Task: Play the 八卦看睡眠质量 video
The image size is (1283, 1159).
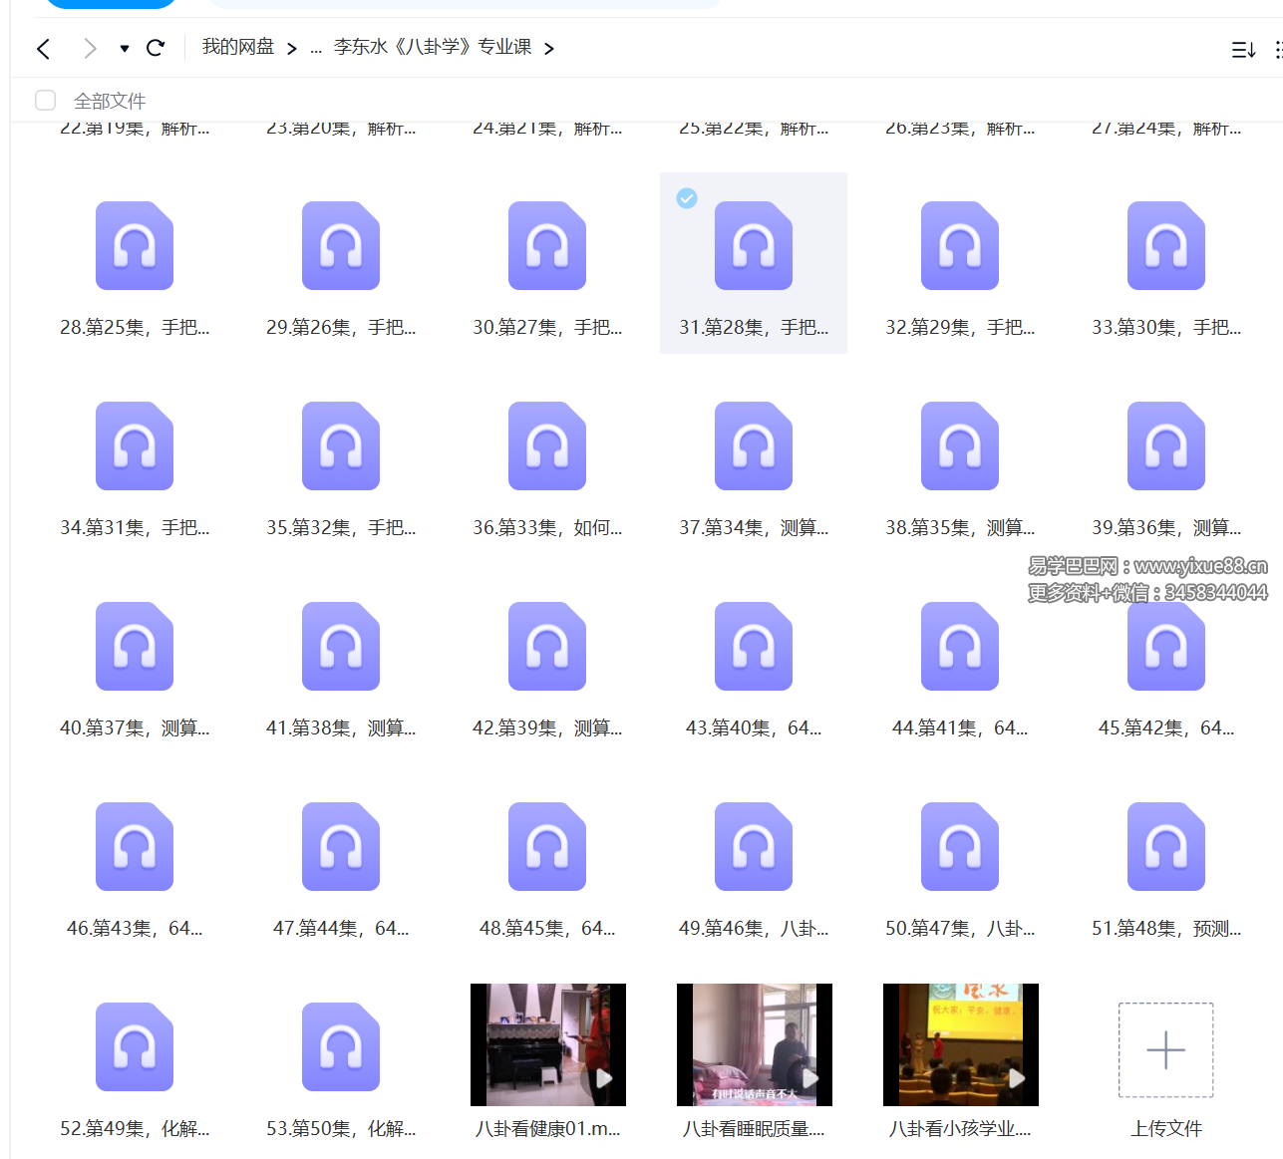Action: point(754,1045)
